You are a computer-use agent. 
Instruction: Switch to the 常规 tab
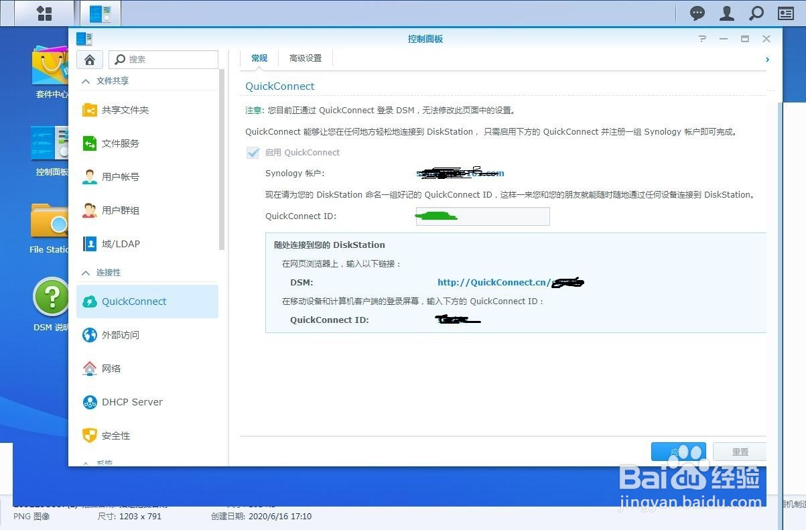(259, 58)
